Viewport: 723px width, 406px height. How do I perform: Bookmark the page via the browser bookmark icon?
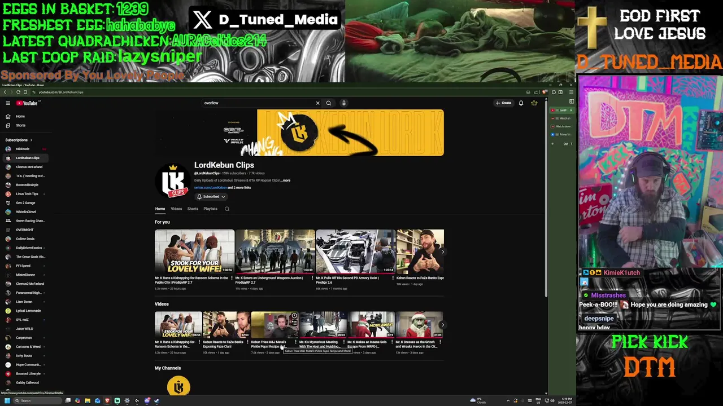[x=25, y=92]
